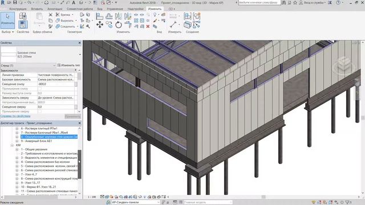
Task: Select '4 - Схема расположения баз колонн' sheet
Action: pyautogui.click(x=45, y=162)
